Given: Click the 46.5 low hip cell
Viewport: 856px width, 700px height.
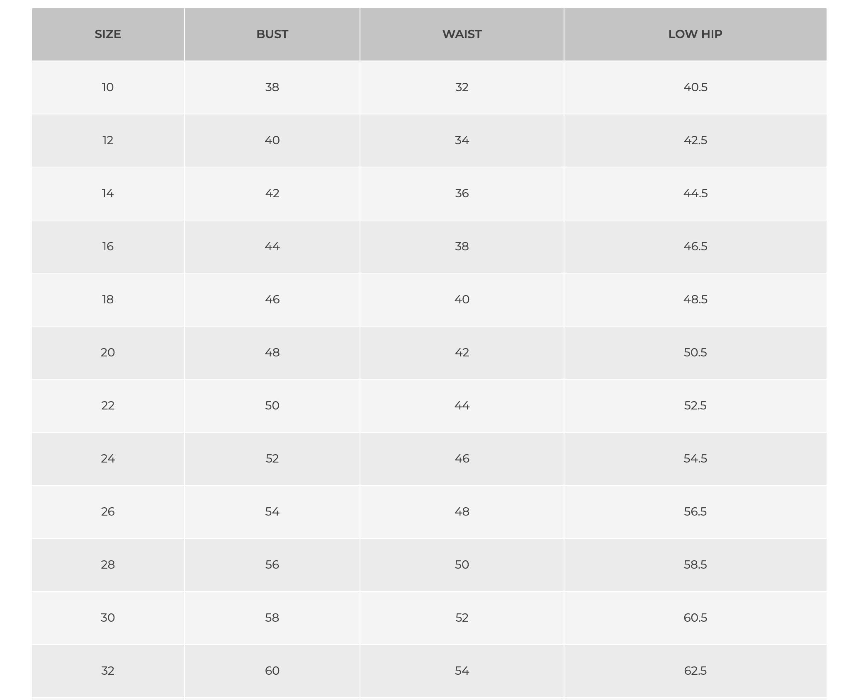Looking at the screenshot, I should tap(695, 246).
